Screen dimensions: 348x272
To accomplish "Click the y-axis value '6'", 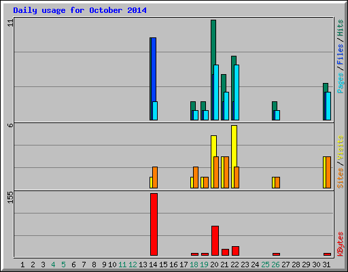I will [x=10, y=125].
